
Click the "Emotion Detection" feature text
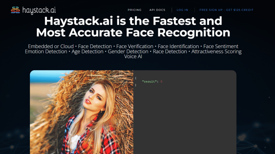click(46, 51)
